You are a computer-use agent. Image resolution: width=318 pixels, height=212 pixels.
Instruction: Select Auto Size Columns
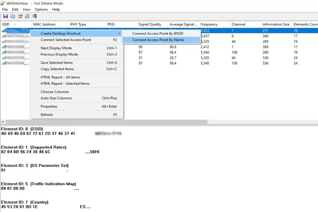[77, 98]
